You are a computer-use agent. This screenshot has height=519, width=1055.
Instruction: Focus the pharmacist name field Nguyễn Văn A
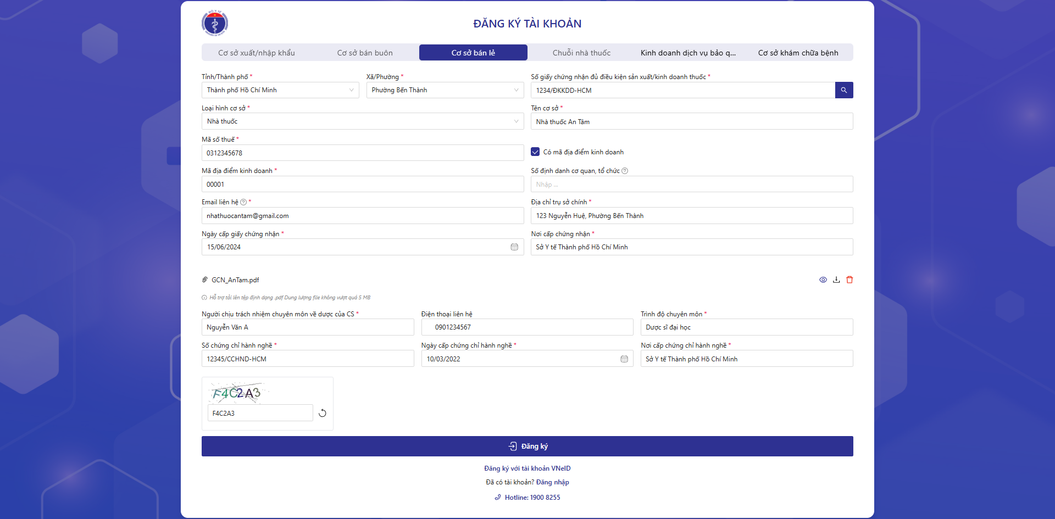click(308, 327)
